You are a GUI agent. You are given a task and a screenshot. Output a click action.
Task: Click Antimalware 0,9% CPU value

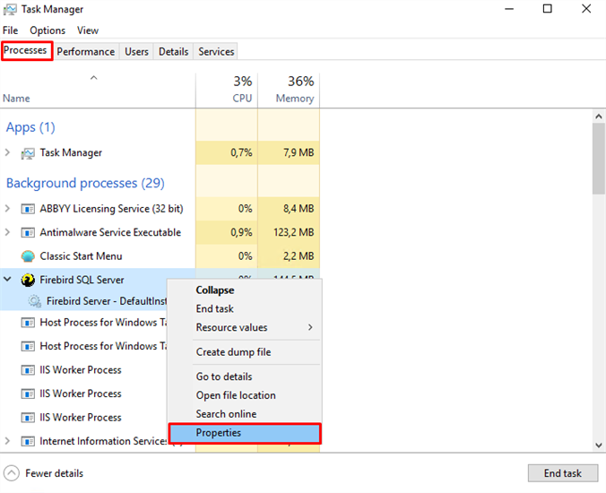[241, 232]
